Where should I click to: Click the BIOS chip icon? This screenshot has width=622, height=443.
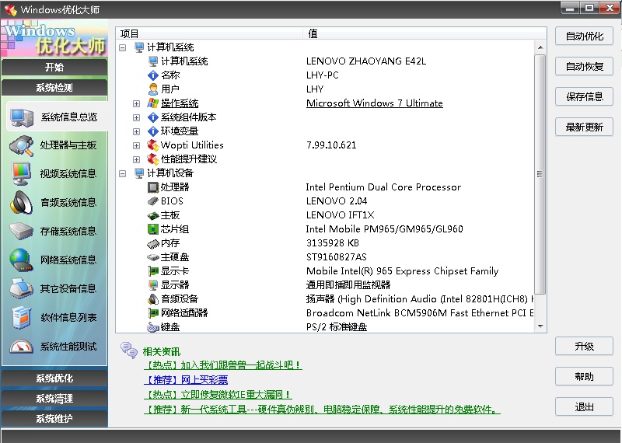coord(152,201)
